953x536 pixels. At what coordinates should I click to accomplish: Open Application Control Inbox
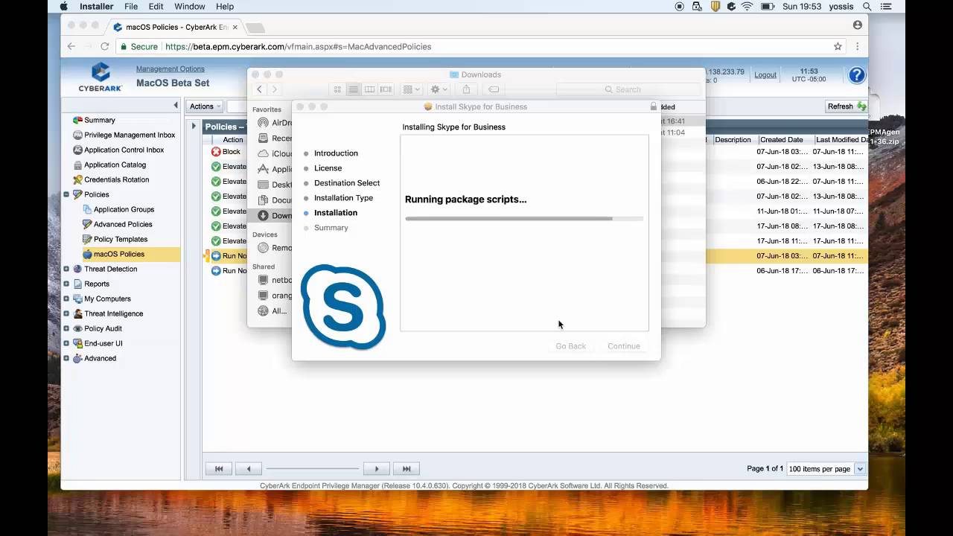[124, 150]
